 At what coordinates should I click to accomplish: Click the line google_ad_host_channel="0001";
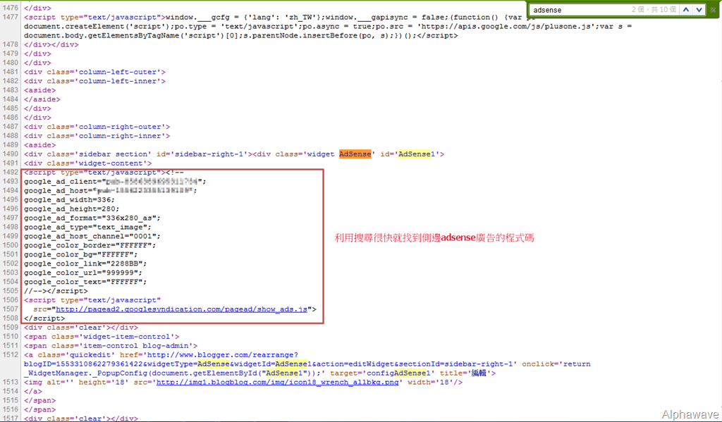tap(92, 236)
